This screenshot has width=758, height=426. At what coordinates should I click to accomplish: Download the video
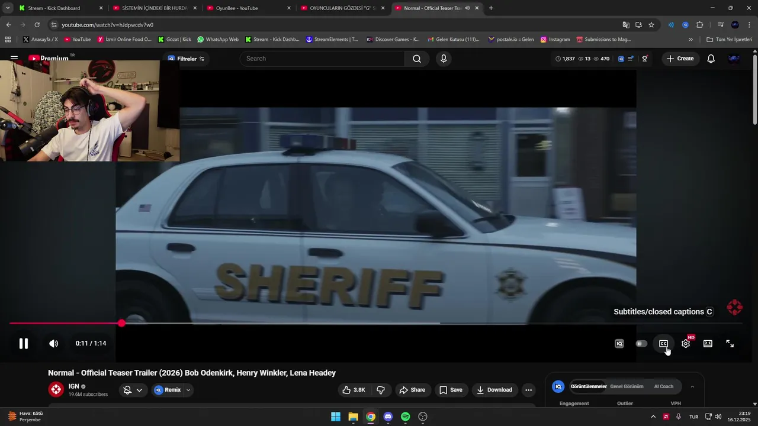tap(494, 390)
